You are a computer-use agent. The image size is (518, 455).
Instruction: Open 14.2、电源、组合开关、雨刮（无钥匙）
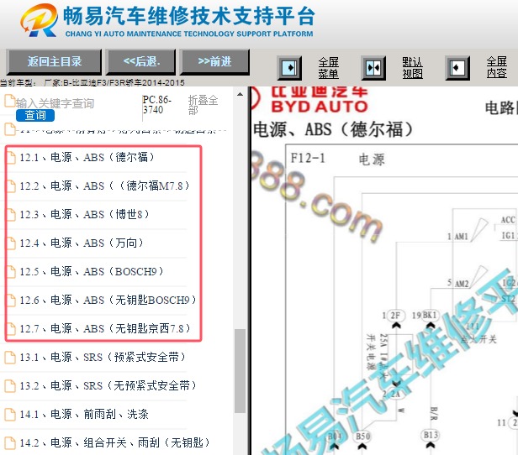(114, 442)
